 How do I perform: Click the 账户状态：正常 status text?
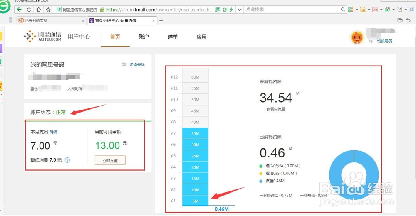48,112
